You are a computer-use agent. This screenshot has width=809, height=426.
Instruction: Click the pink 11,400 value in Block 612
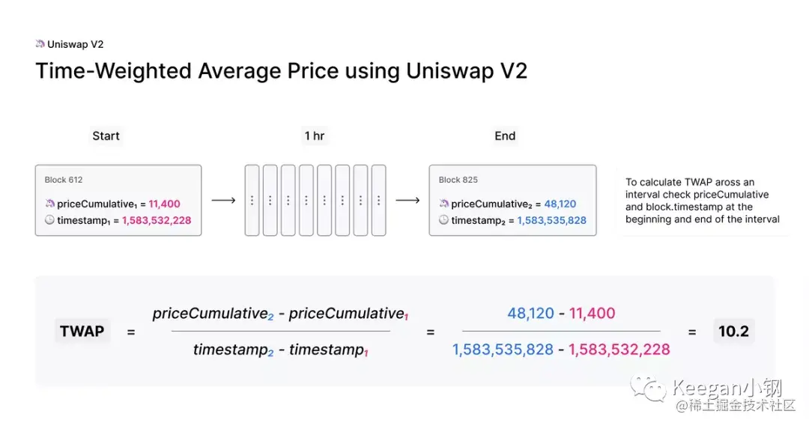165,204
